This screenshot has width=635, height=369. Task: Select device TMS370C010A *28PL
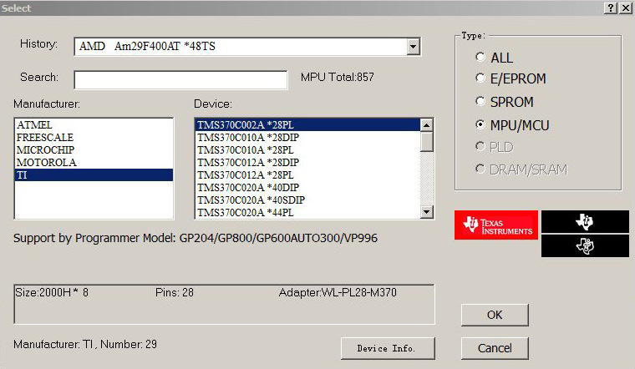(307, 150)
